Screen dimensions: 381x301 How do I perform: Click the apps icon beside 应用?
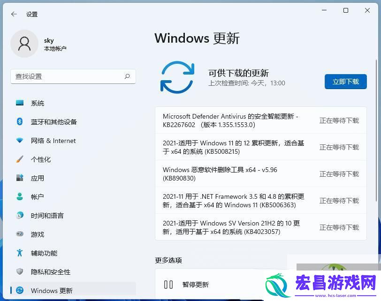click(20, 178)
